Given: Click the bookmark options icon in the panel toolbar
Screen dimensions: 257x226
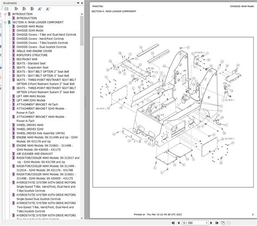Looking at the screenshot, I should [x=7, y=9].
